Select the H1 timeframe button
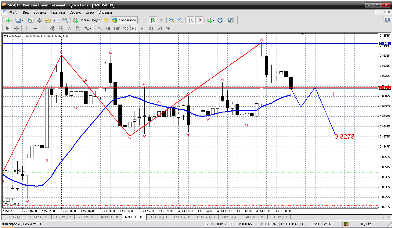The image size is (393, 228). pyautogui.click(x=134, y=28)
